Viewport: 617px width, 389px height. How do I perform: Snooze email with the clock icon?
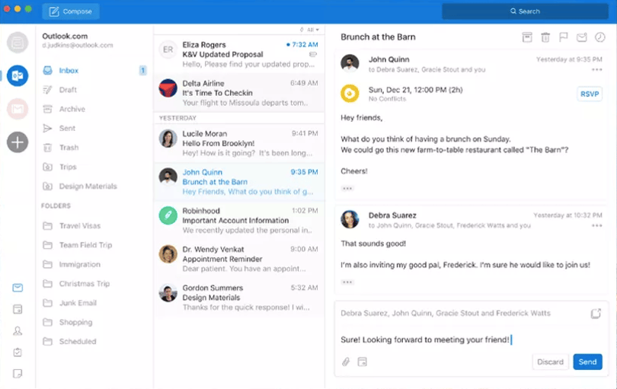[x=599, y=37]
